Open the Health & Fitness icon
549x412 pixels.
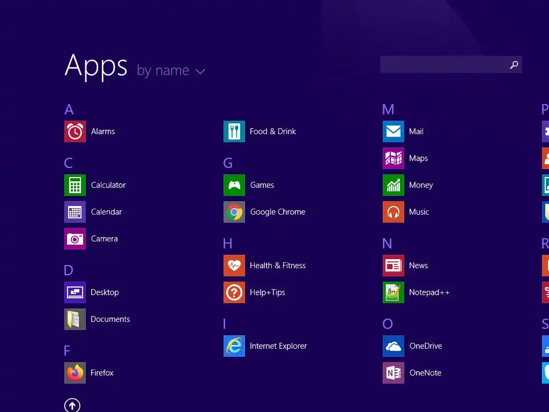[x=234, y=266]
